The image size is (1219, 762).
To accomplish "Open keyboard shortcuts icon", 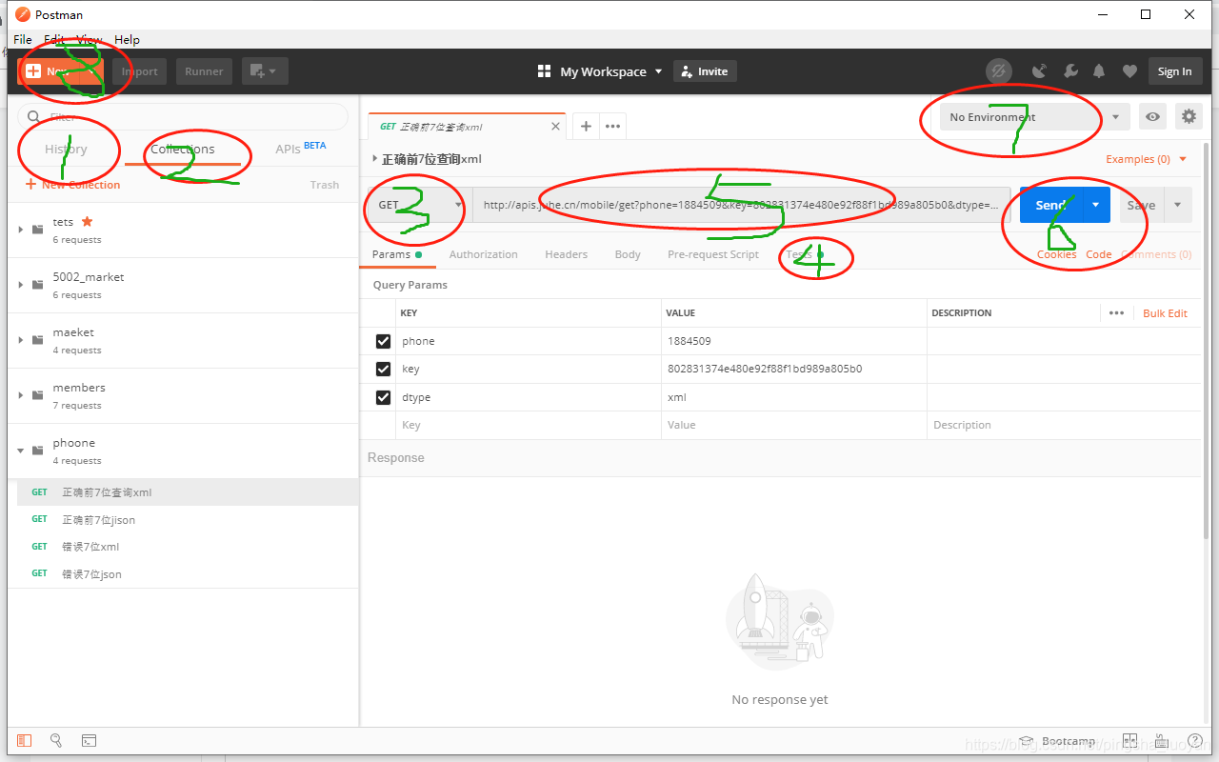I will pos(1162,741).
